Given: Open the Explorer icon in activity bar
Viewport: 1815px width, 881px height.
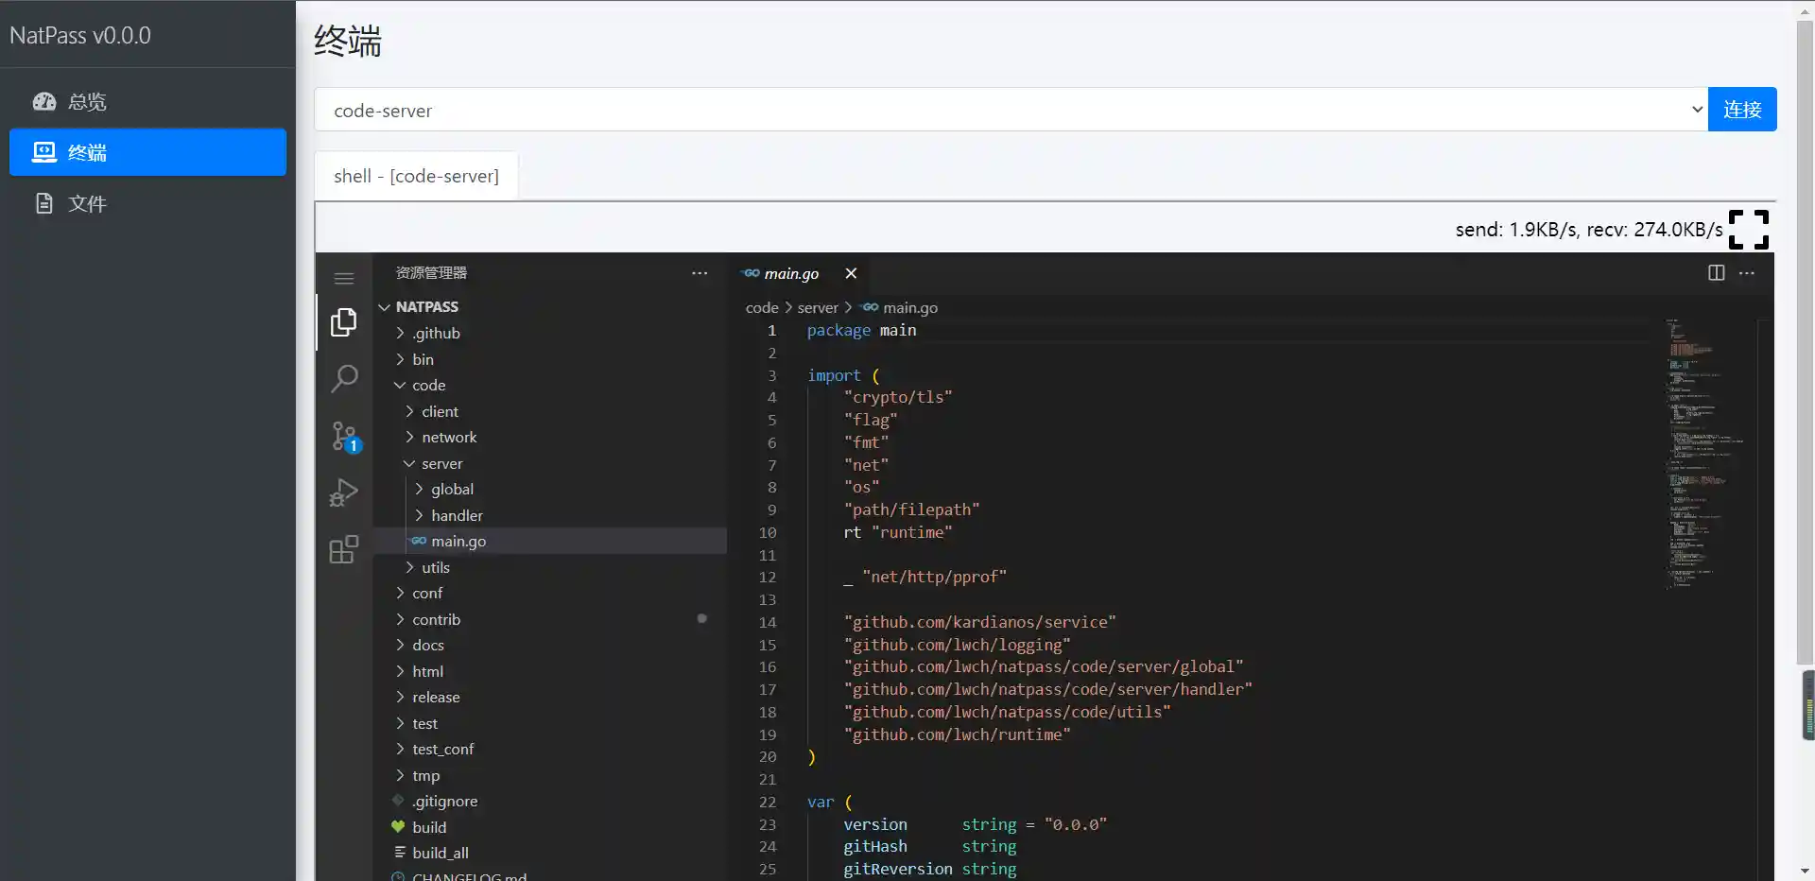Looking at the screenshot, I should pos(344,321).
